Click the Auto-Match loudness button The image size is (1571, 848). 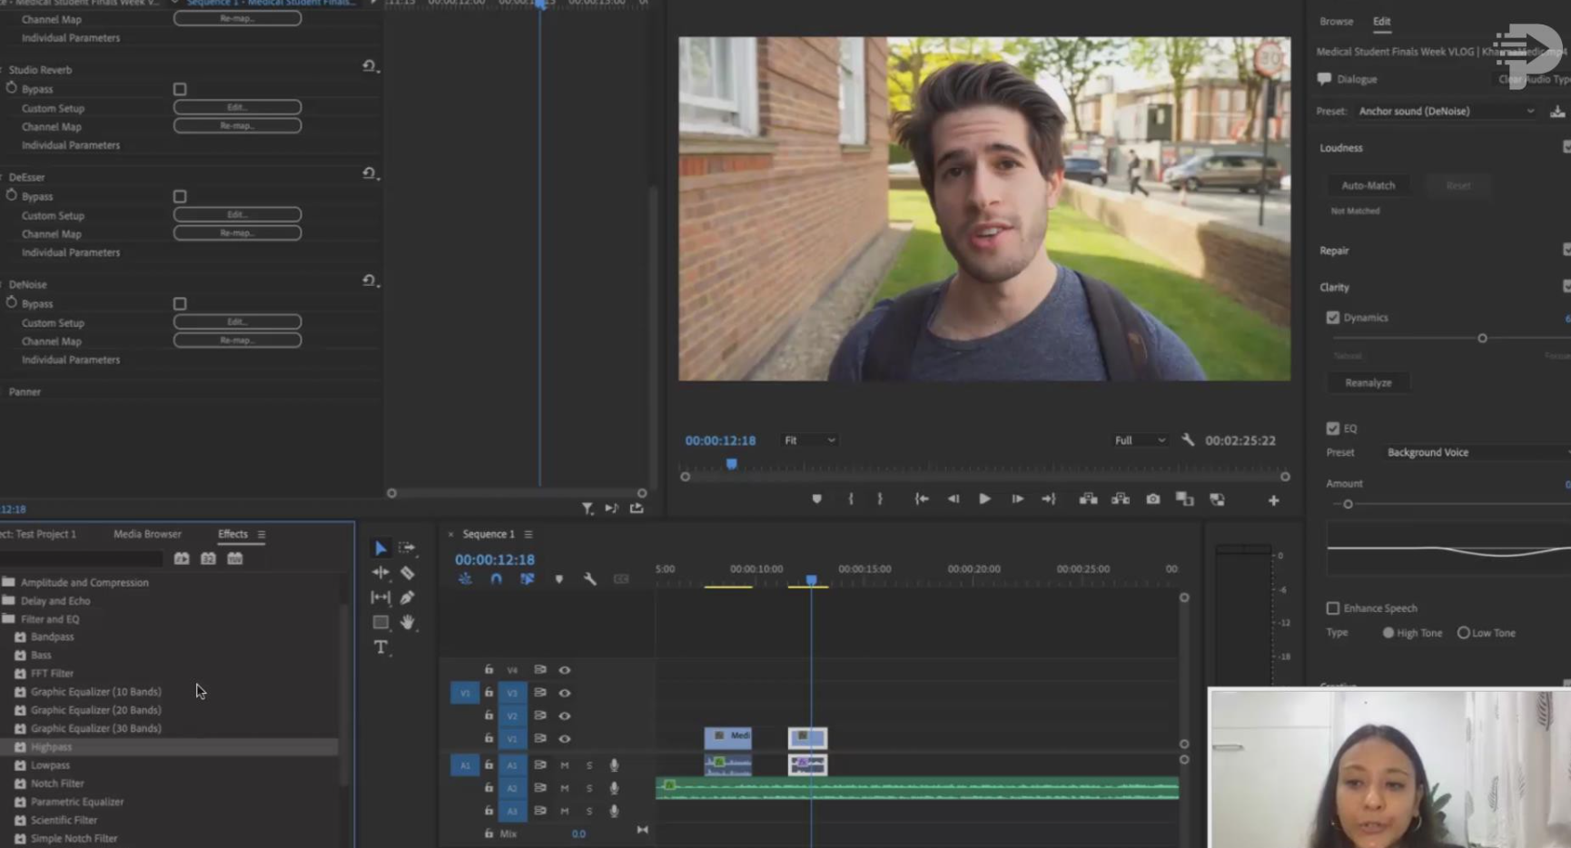(x=1368, y=185)
